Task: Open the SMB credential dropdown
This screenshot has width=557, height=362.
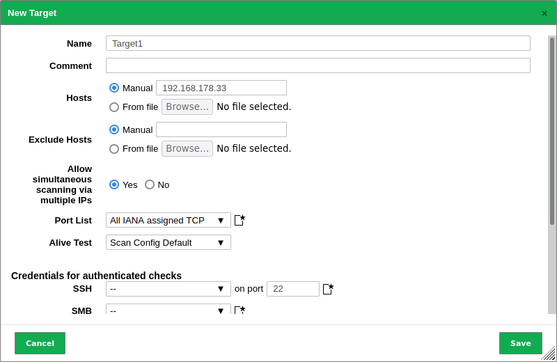Action: pyautogui.click(x=168, y=310)
